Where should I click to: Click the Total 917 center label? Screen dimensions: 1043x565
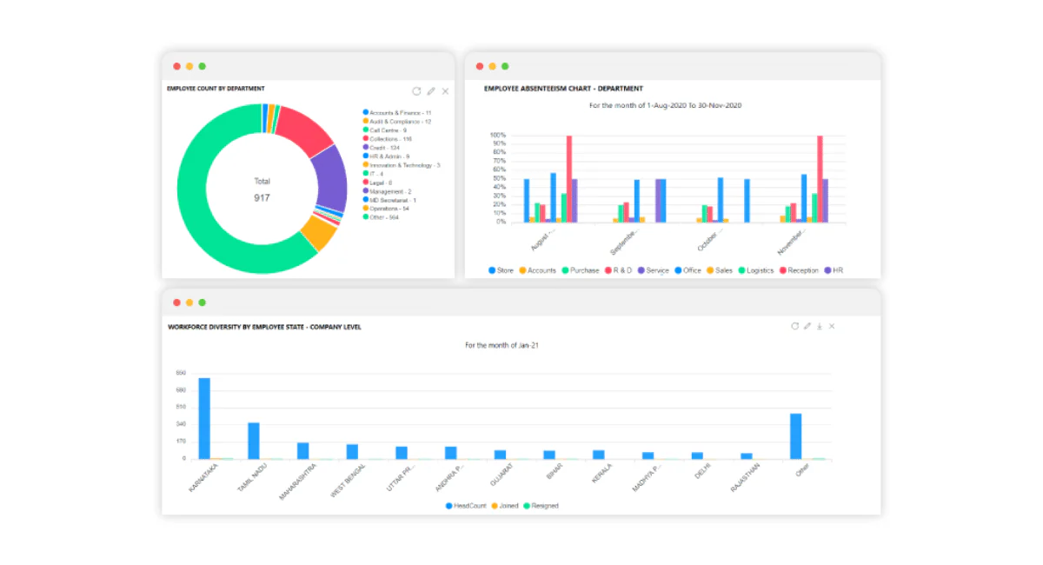(262, 189)
